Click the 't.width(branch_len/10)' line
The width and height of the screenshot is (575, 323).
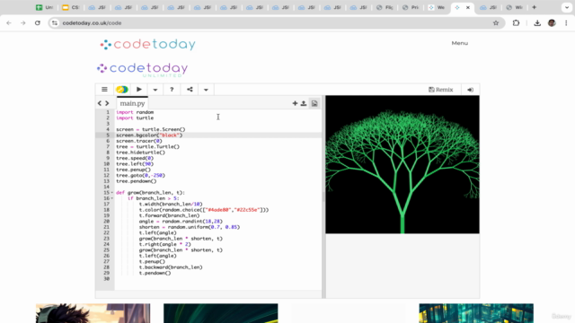pos(171,204)
